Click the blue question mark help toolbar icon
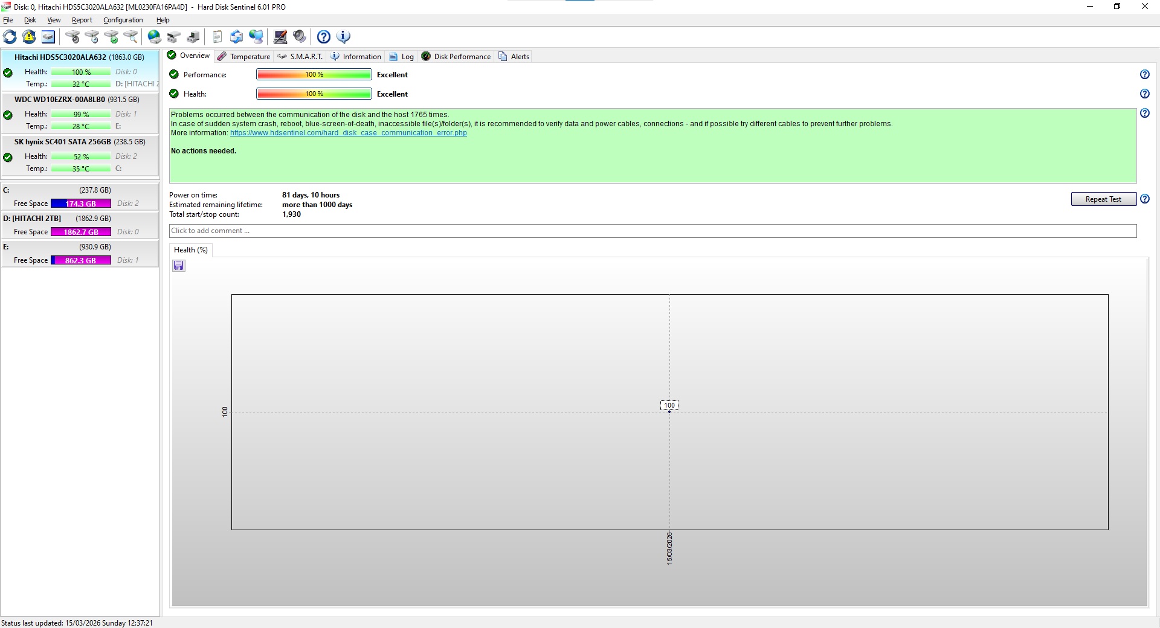The width and height of the screenshot is (1160, 628). point(324,37)
